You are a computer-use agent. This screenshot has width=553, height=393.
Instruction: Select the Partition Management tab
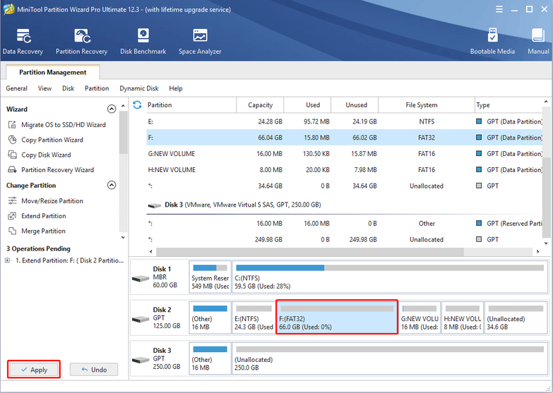[x=53, y=73]
